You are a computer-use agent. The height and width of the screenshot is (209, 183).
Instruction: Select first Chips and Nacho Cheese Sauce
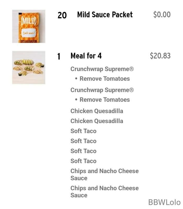104,175
